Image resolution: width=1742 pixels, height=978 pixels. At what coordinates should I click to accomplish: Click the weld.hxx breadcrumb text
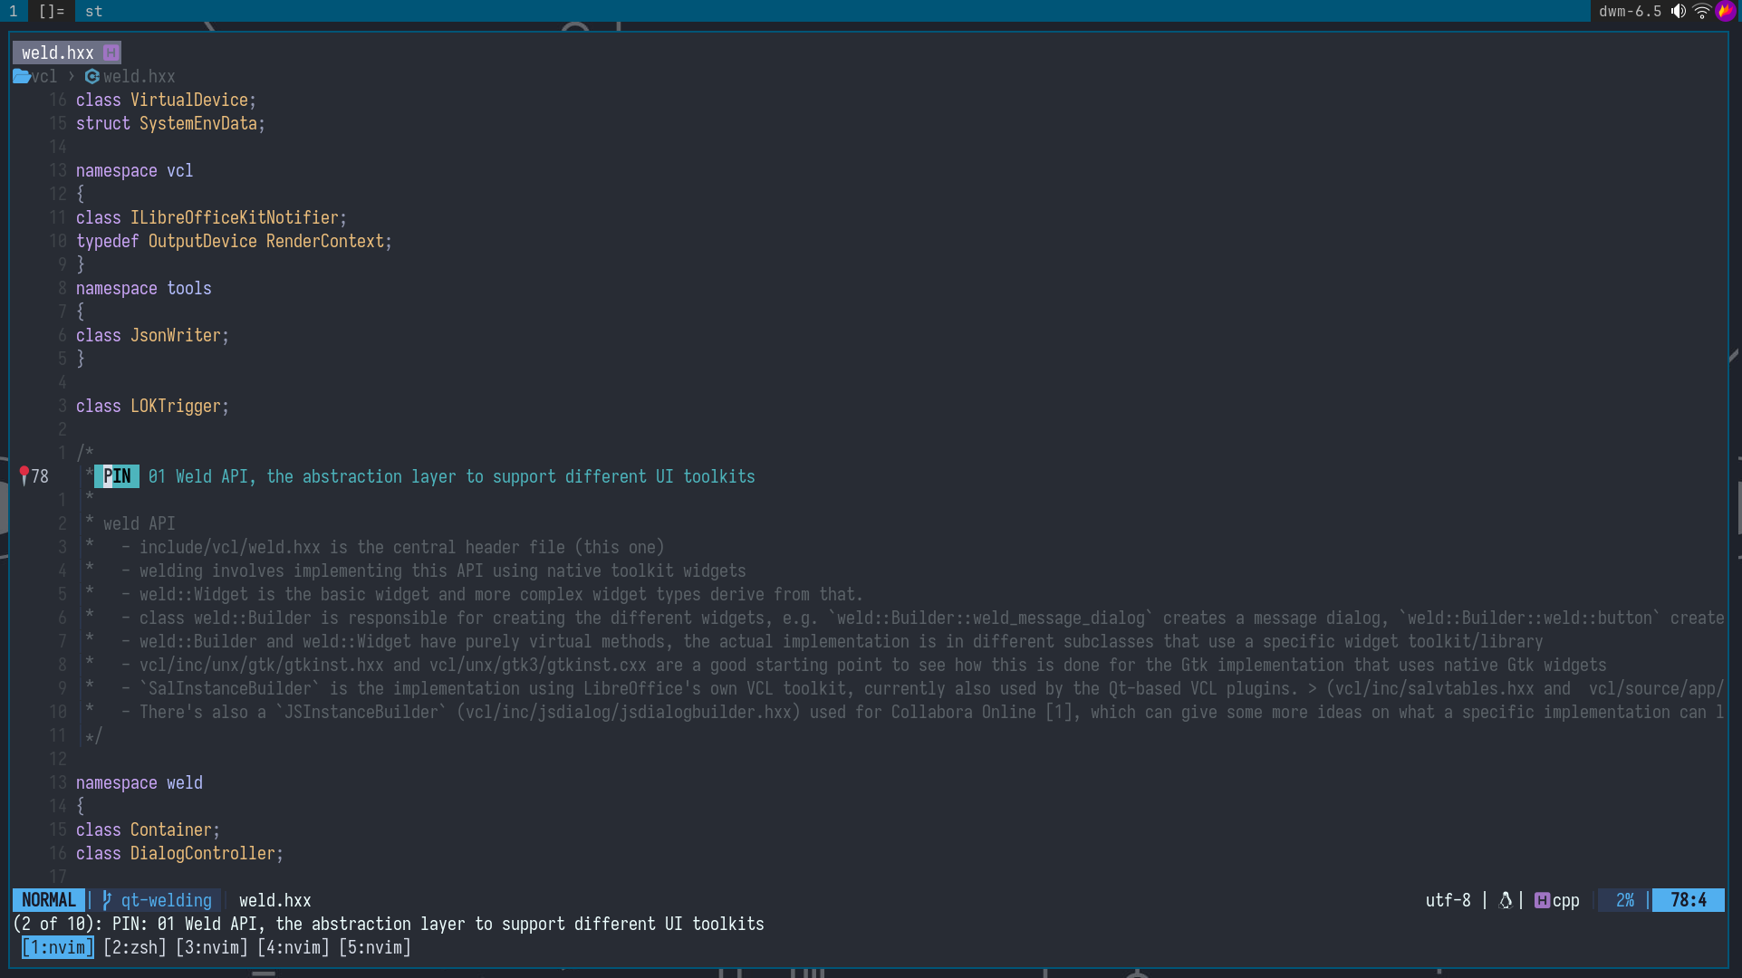click(x=140, y=76)
